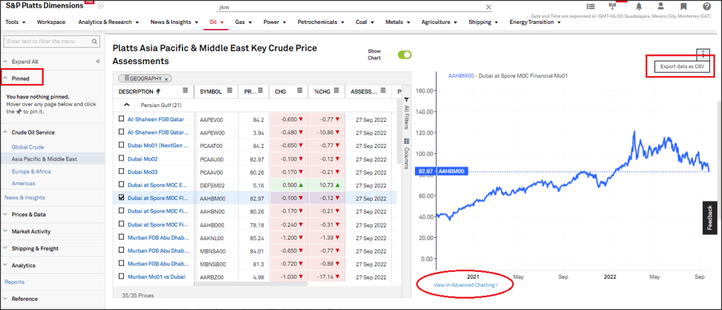The image size is (722, 310).
Task: Check the Murban Mo01 vs Dubai checkbox
Action: coord(121,276)
